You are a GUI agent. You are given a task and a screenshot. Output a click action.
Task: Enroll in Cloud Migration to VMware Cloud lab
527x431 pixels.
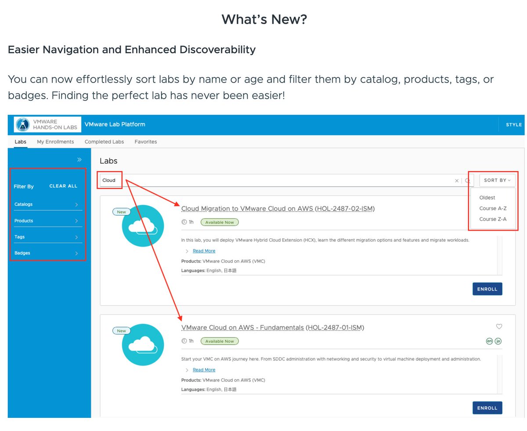click(487, 289)
